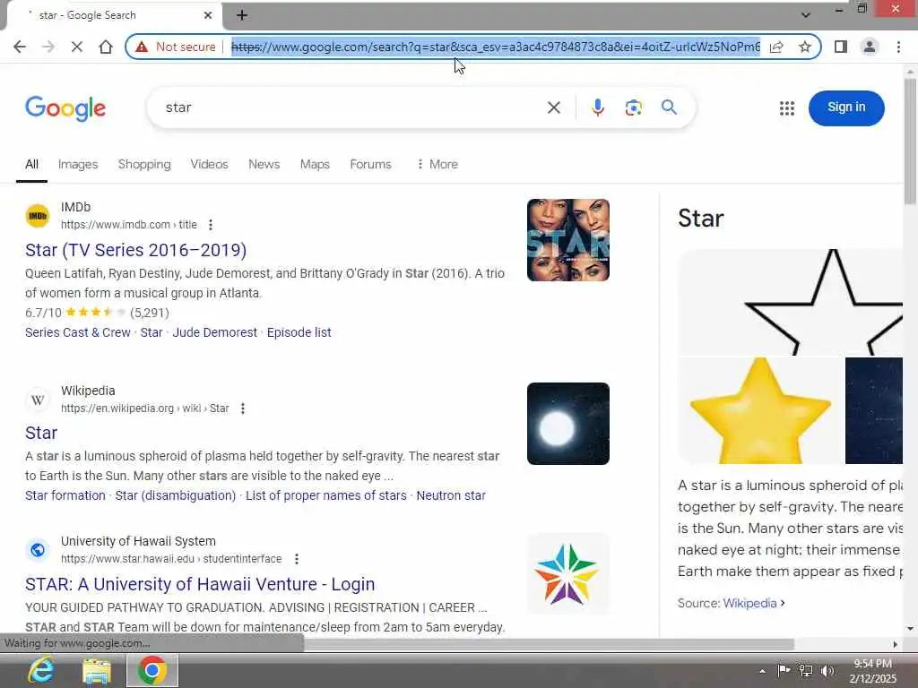
Task: Switch to the News tab
Action: [x=264, y=165]
